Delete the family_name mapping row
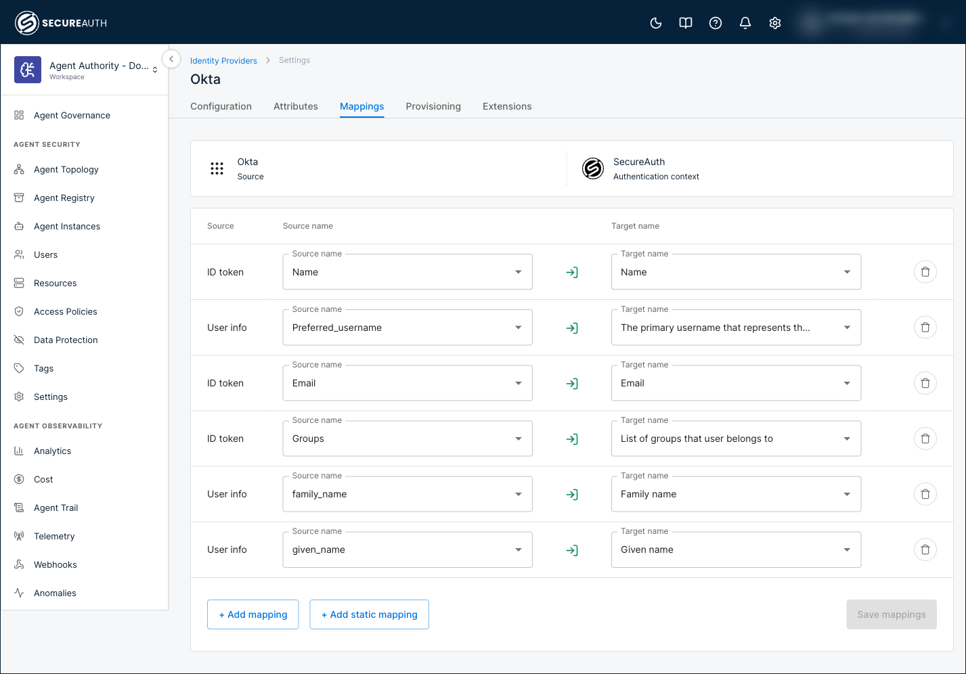This screenshot has height=674, width=966. pyautogui.click(x=925, y=494)
